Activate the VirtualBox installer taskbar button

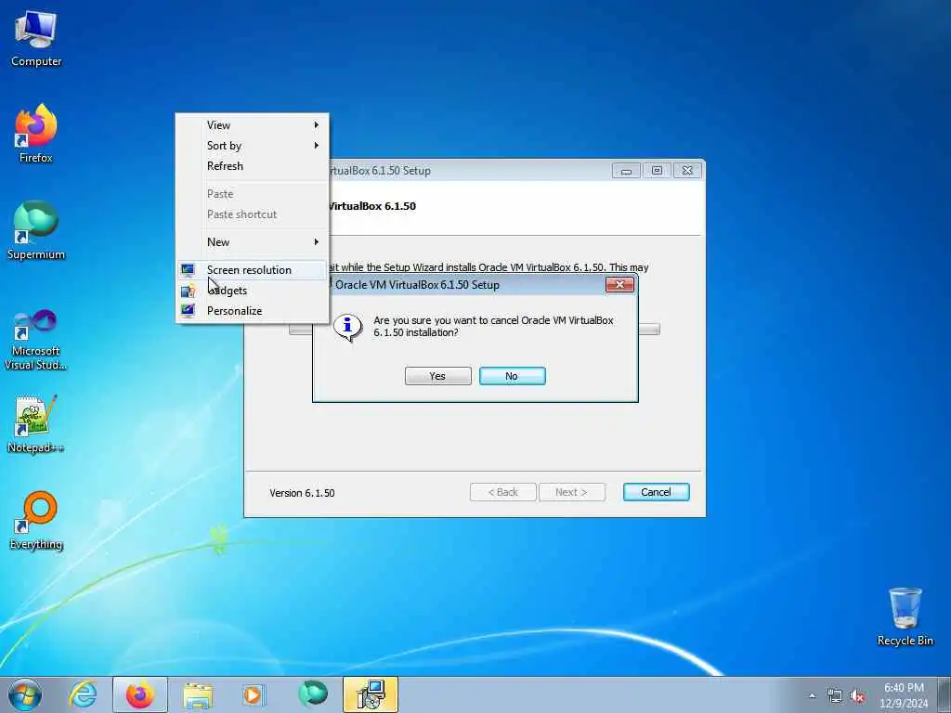click(x=371, y=694)
